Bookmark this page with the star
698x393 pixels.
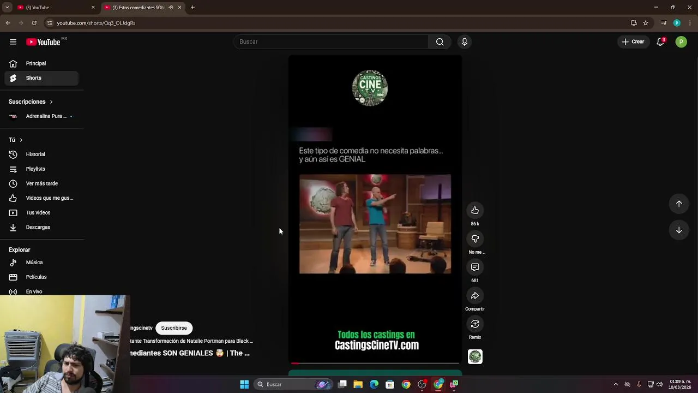(x=646, y=23)
